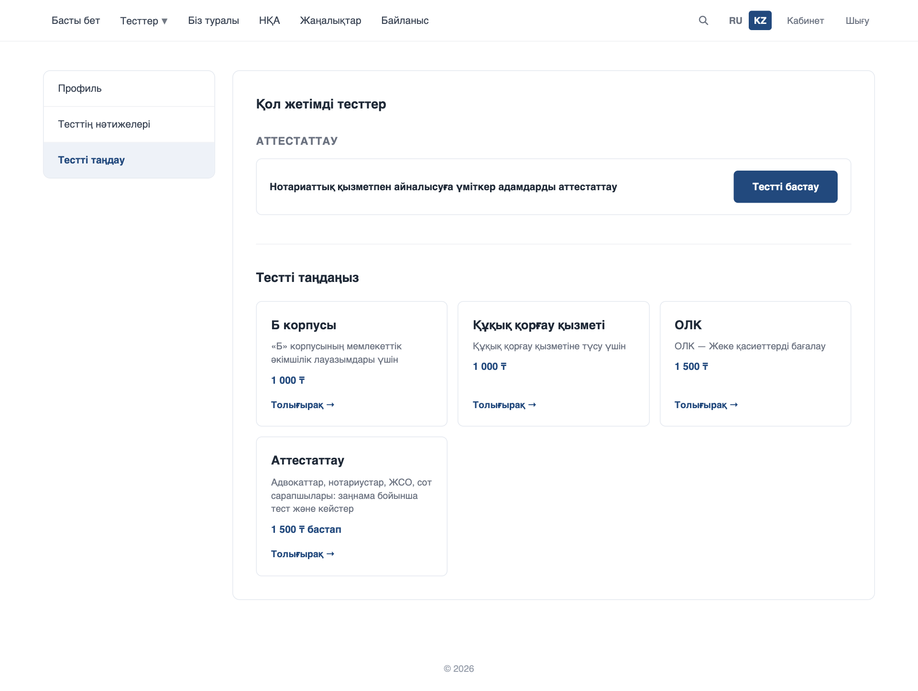Select the KZ language option

click(760, 21)
